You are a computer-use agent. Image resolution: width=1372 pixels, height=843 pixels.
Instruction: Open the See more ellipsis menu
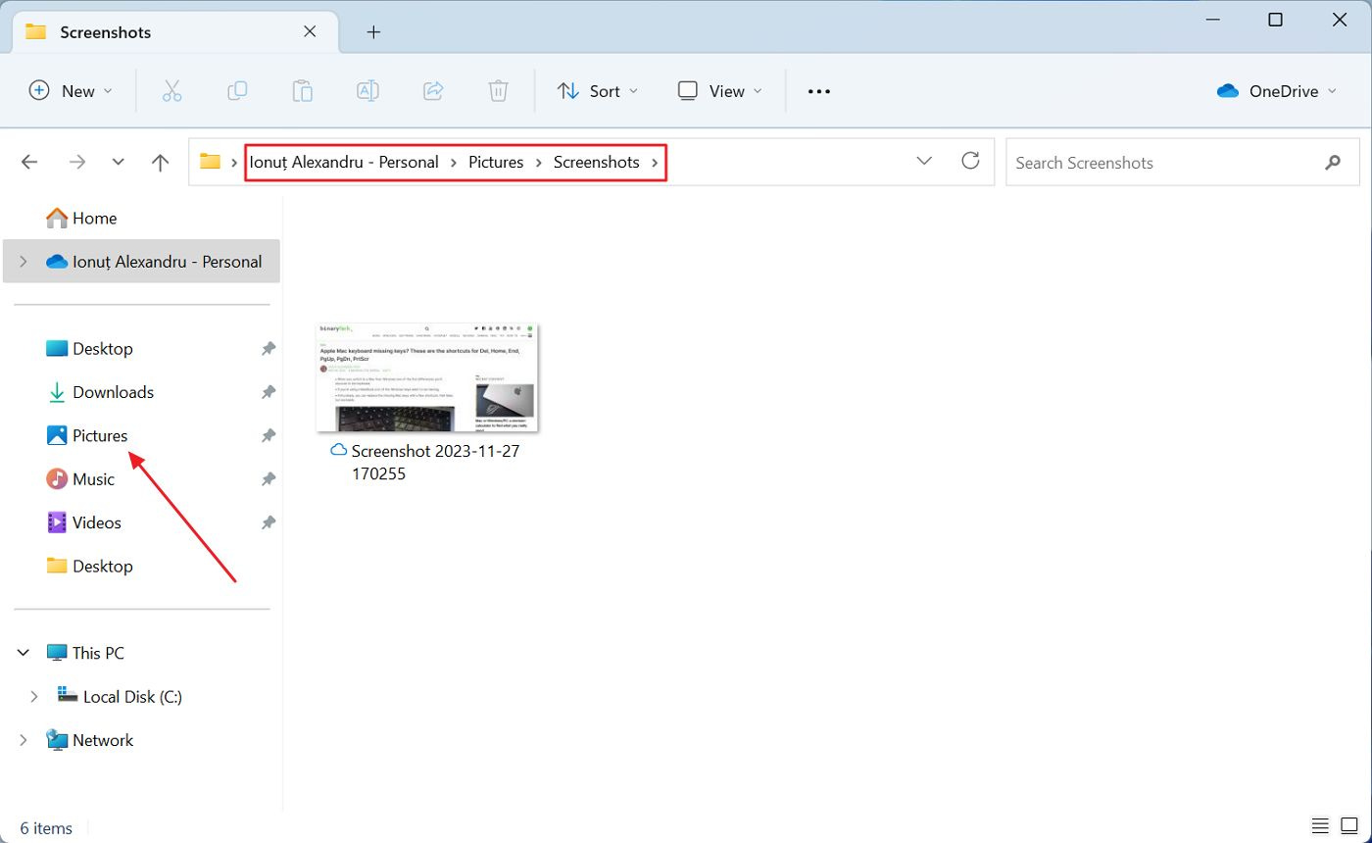pos(818,90)
